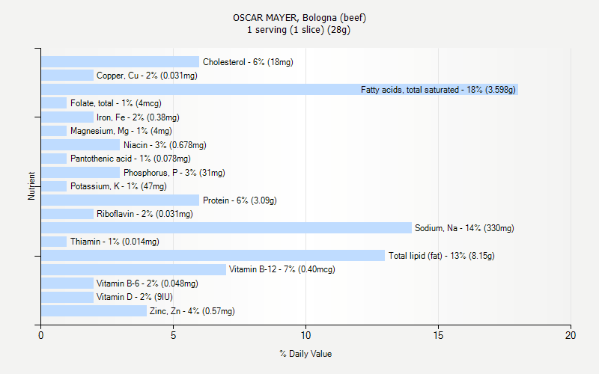Click the Zinc, Zn - 4% label
The width and height of the screenshot is (599, 374).
tap(192, 311)
